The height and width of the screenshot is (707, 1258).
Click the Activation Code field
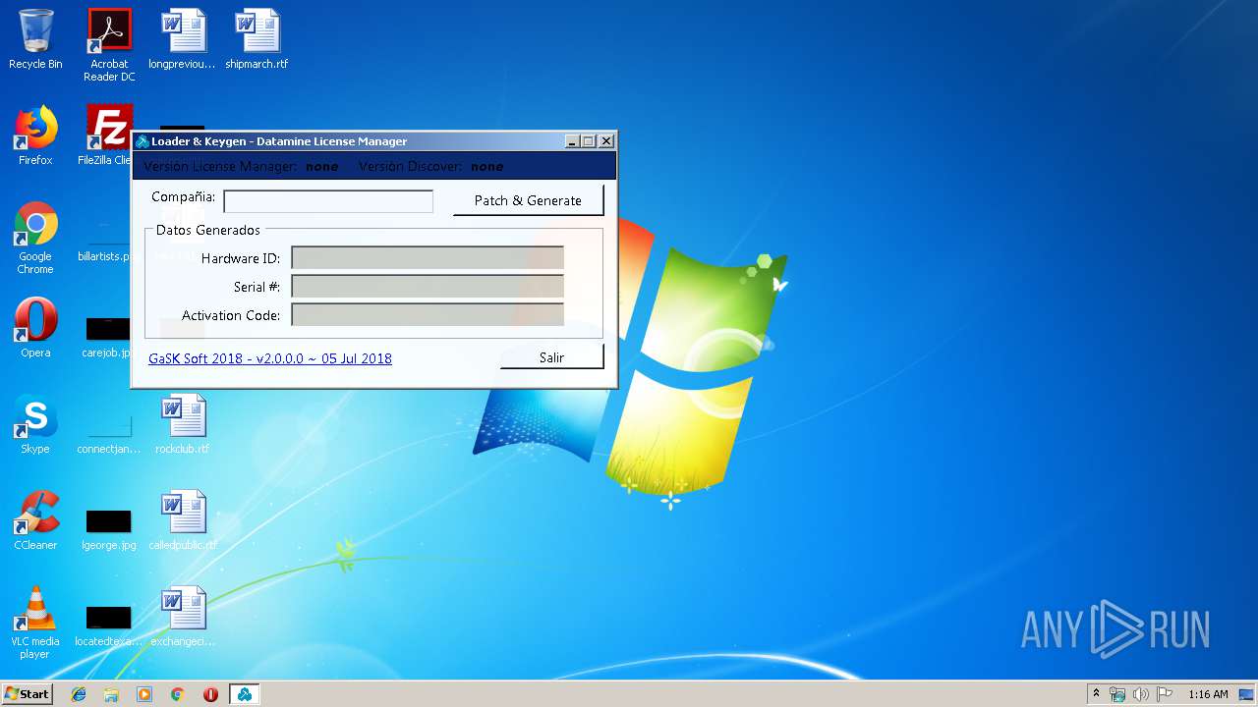coord(428,315)
